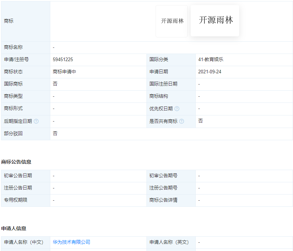293x251 pixels.
Task: Click the 商标形式 field label
Action: point(13,108)
